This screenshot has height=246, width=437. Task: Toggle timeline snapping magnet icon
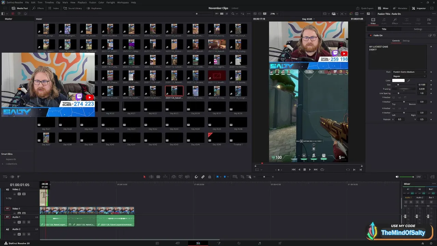196,177
